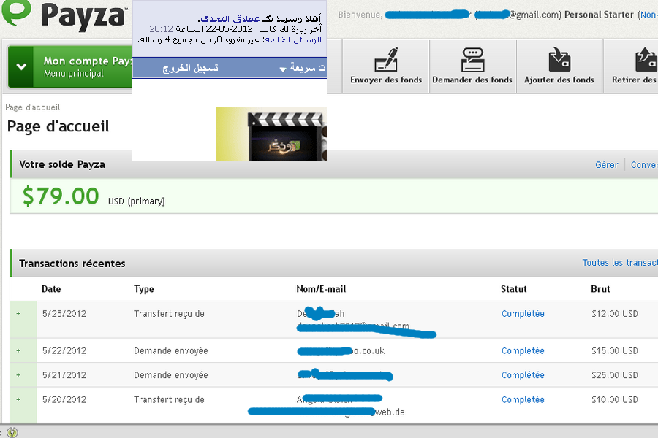Open Toutes les transactions link
This screenshot has height=438, width=658.
[x=620, y=263]
